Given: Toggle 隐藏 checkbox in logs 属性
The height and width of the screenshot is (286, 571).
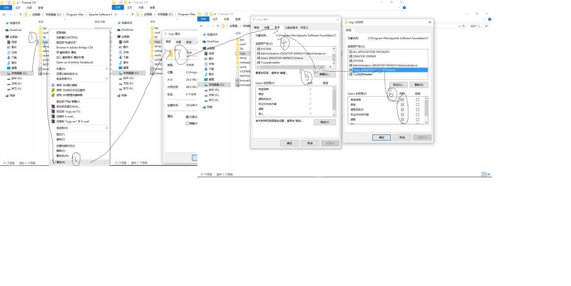Looking at the screenshot, I should (x=187, y=123).
